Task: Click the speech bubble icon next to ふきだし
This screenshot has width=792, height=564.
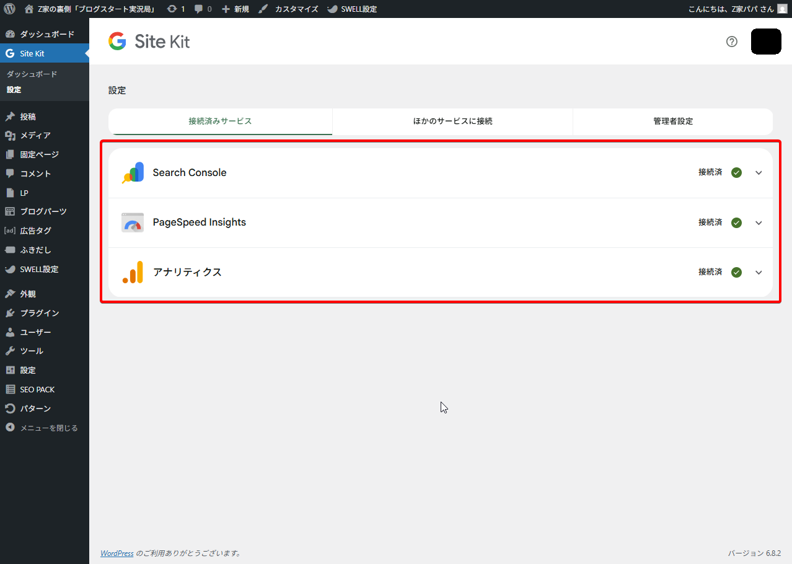Action: click(x=10, y=250)
